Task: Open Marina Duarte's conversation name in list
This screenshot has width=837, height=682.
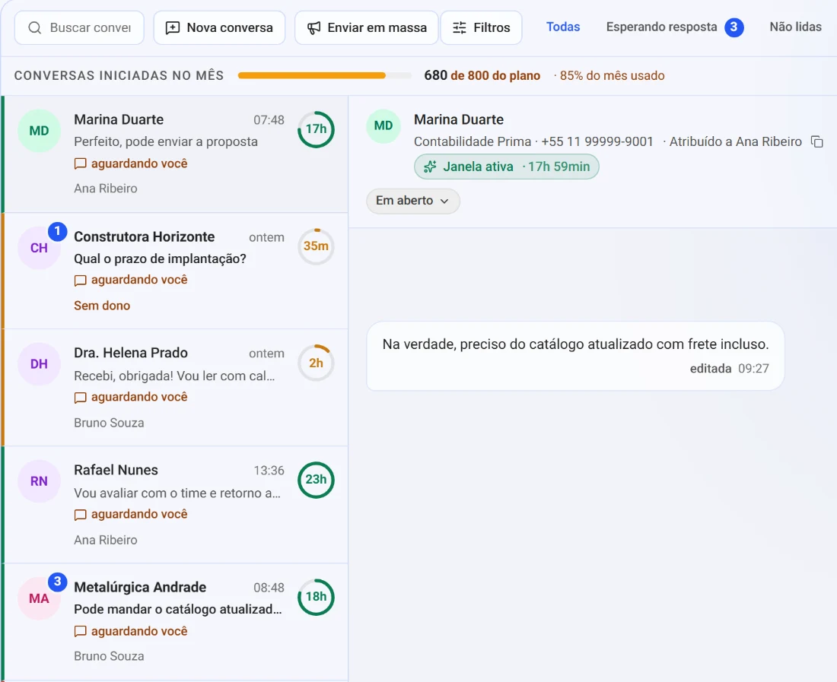Action: pyautogui.click(x=119, y=119)
